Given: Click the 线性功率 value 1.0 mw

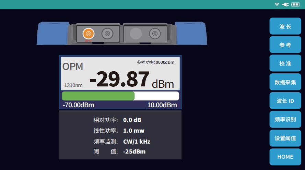Looking at the screenshot, I should pos(134,131).
